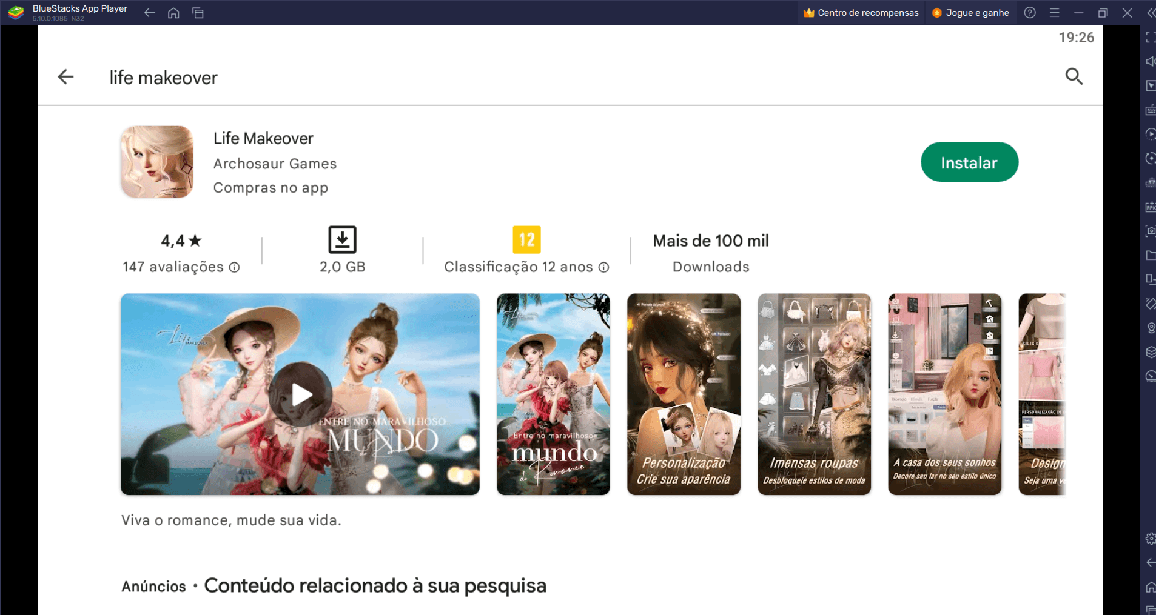This screenshot has width=1156, height=615.
Task: Click the Life Makeover app title
Action: click(x=263, y=138)
